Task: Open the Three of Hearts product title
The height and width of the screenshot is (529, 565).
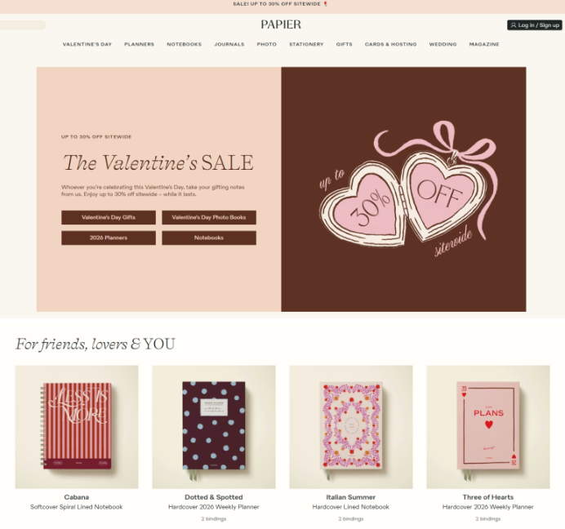Action: click(x=488, y=497)
